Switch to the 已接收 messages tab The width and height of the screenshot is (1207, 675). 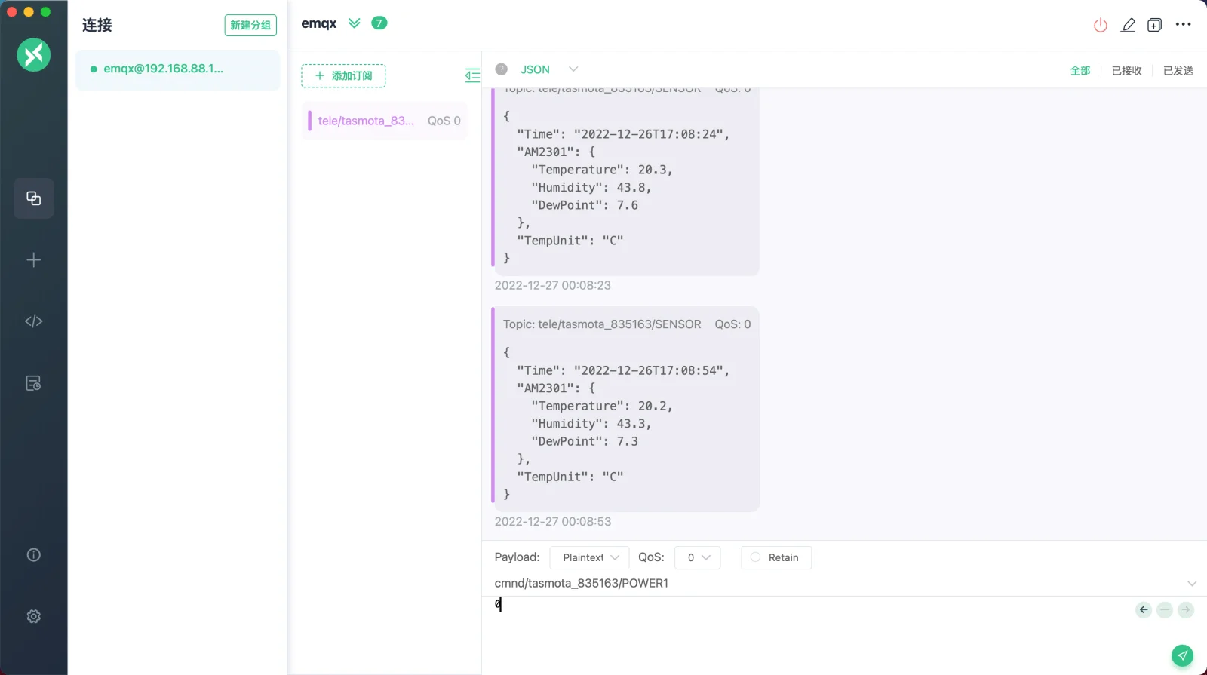[1126, 70]
